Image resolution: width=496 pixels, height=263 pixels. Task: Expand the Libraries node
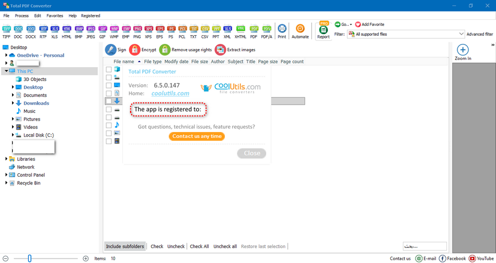tap(6, 159)
